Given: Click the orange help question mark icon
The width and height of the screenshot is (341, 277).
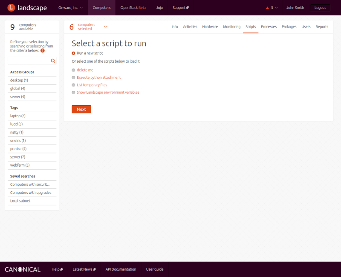Looking at the screenshot, I should click(x=43, y=50).
